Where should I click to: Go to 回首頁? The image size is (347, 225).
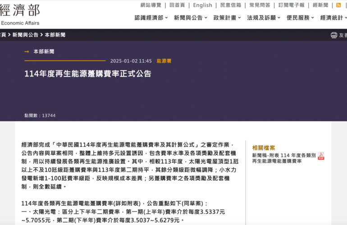point(177,5)
